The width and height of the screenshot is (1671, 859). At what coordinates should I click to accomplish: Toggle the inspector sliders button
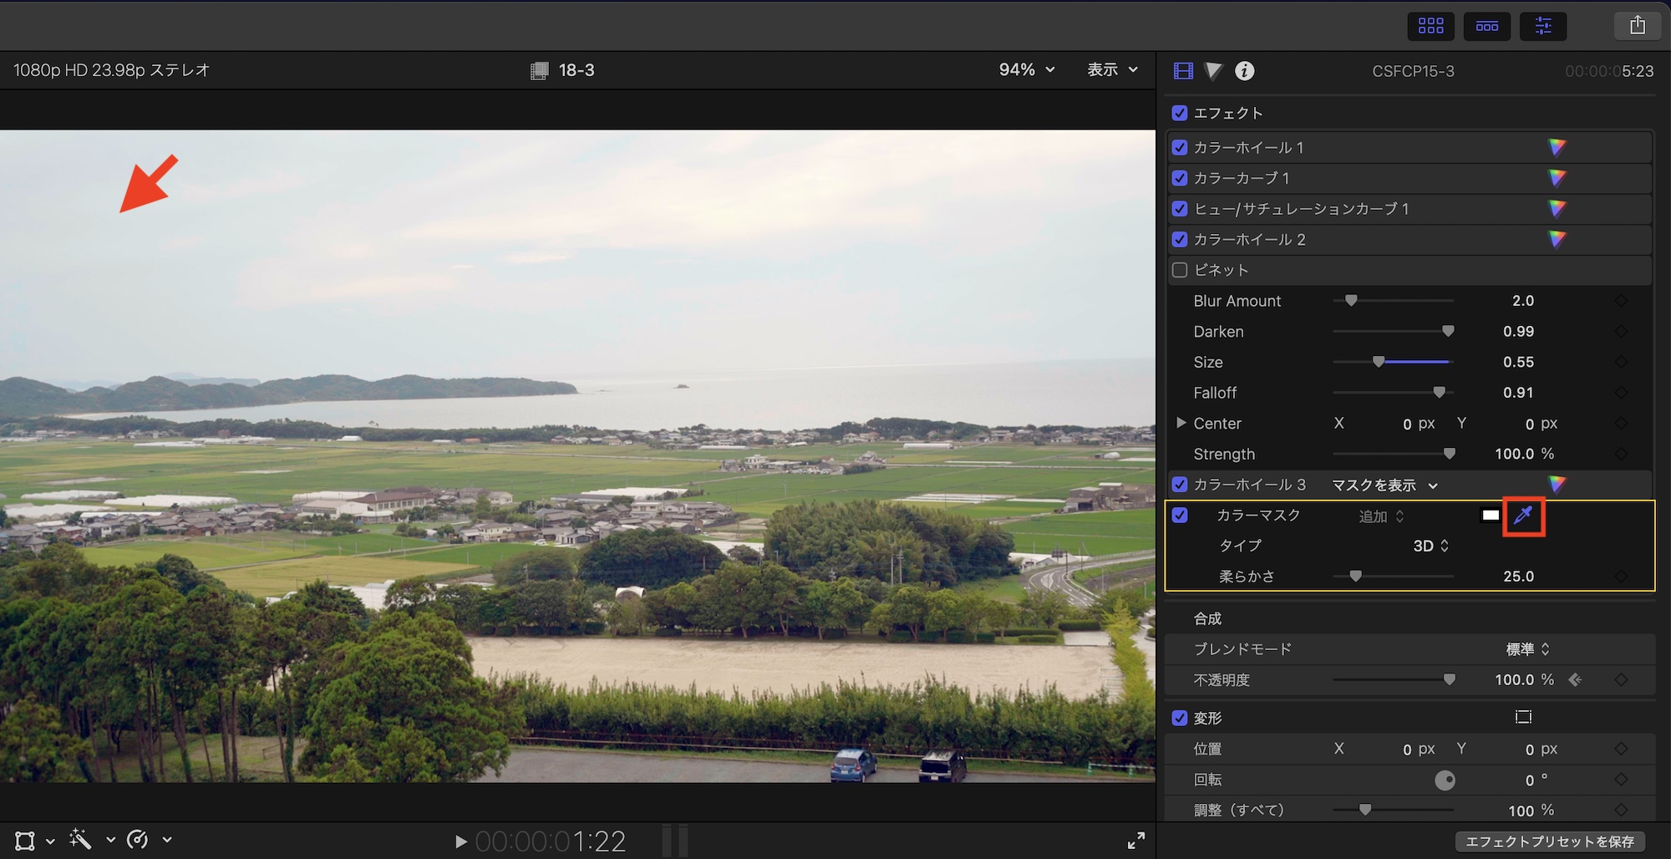click(x=1543, y=26)
